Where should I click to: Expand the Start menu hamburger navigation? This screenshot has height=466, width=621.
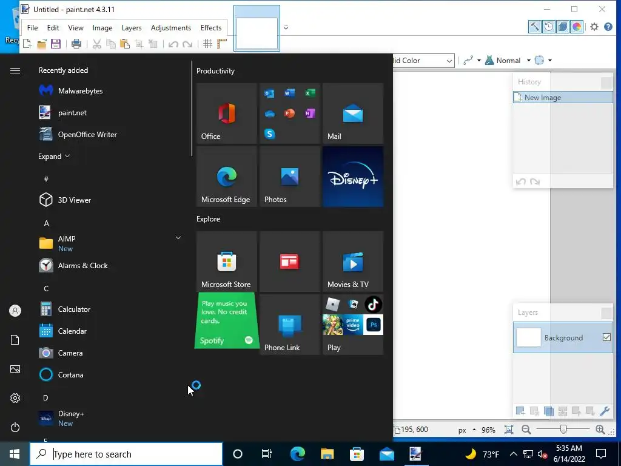pos(15,70)
